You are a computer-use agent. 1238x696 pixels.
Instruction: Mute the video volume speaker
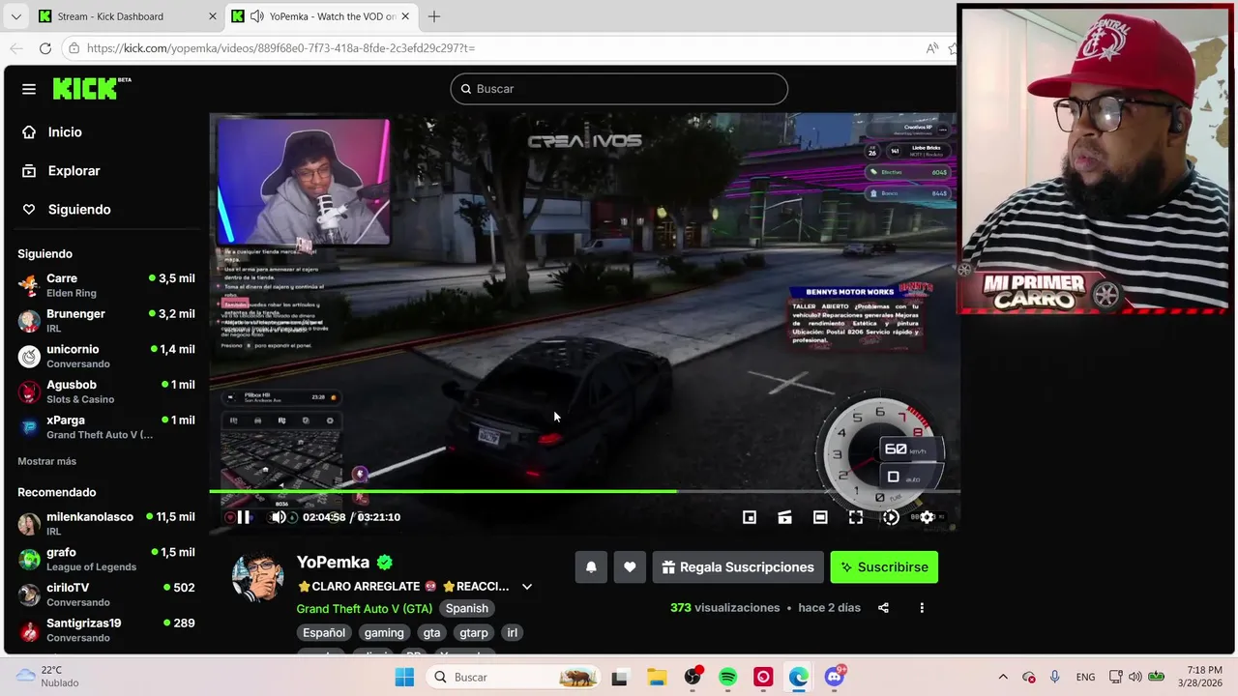279,517
